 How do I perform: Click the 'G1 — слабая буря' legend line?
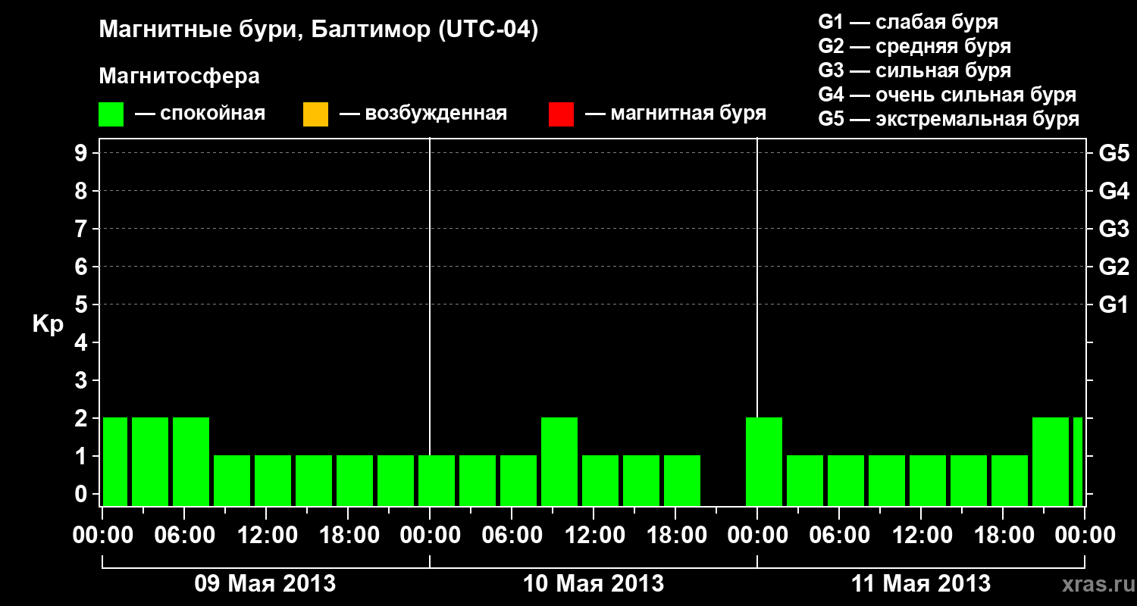(908, 22)
